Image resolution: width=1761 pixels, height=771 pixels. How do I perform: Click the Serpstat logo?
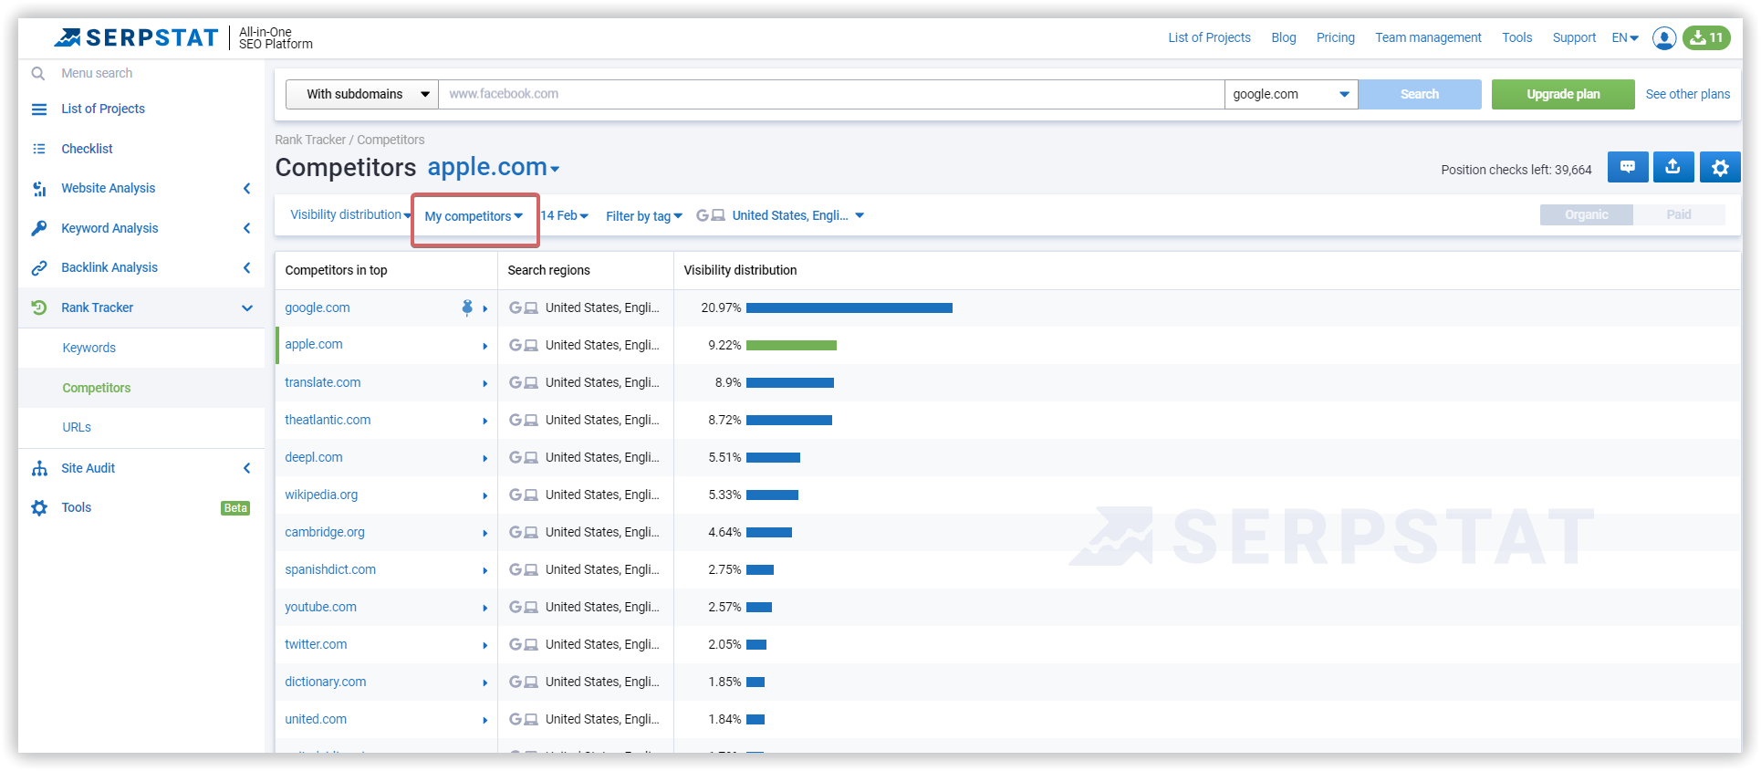tap(136, 37)
